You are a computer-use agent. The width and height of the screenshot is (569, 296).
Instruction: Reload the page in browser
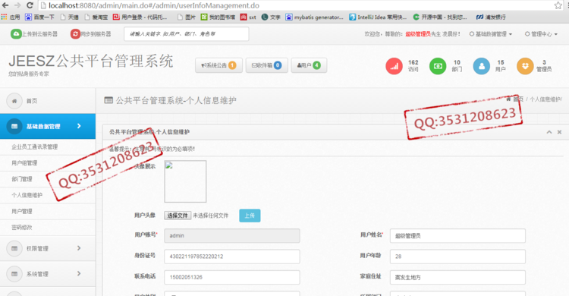30,5
